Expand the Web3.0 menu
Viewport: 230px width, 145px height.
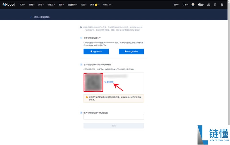(107, 5)
